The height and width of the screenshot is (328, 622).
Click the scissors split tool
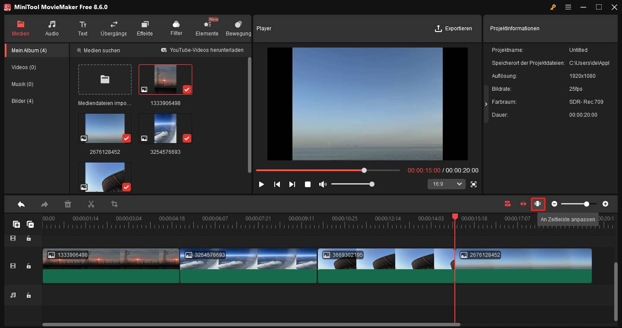(91, 204)
